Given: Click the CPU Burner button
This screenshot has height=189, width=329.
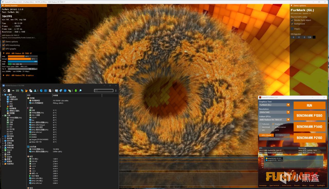Looking at the screenshot, I should coord(274,139).
